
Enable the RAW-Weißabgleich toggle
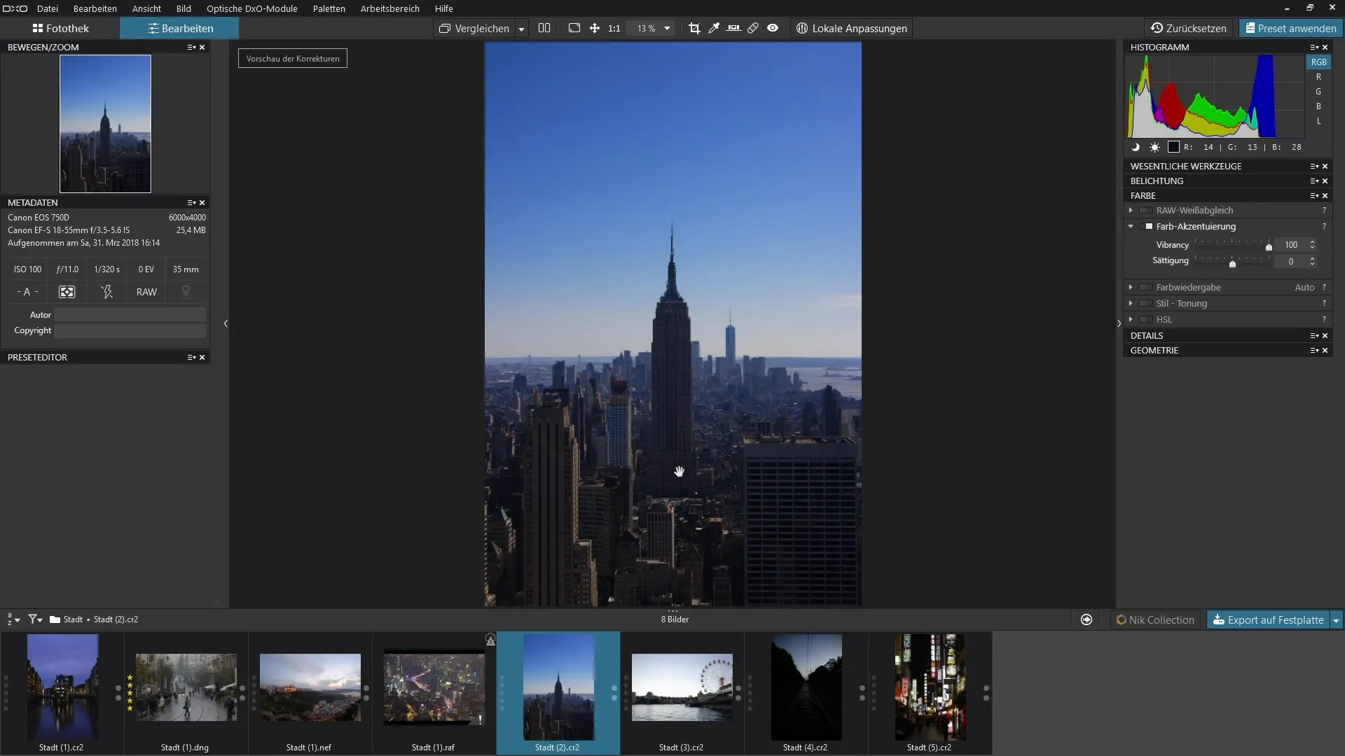(x=1146, y=211)
